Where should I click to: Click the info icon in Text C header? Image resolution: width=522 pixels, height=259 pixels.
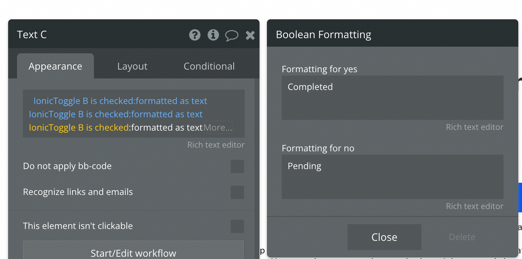213,35
